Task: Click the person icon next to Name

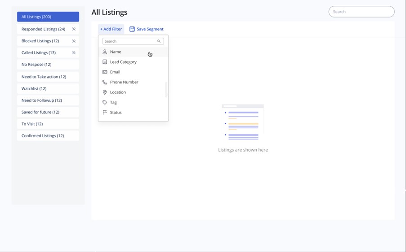Action: pos(105,52)
